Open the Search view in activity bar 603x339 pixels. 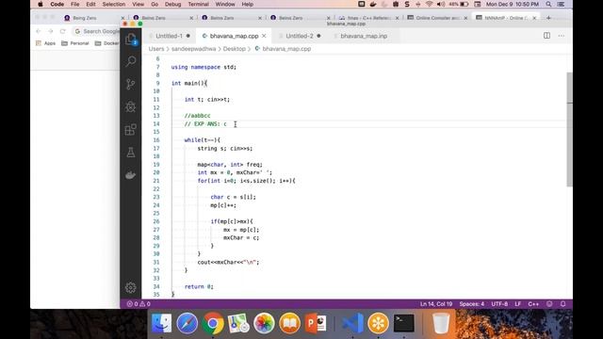(x=131, y=61)
